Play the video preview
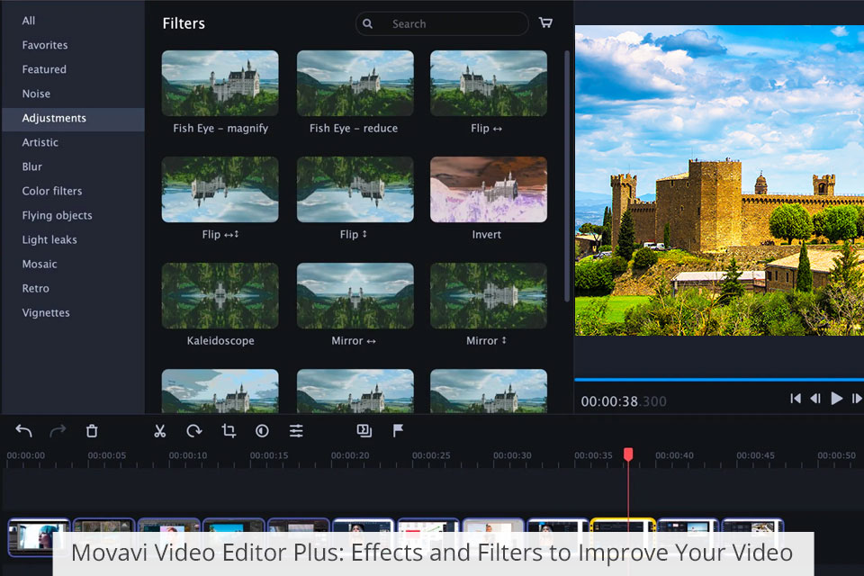The image size is (864, 576). (x=836, y=398)
